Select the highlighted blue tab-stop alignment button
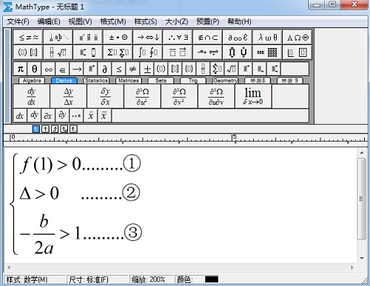The height and width of the screenshot is (286, 370). point(36,129)
